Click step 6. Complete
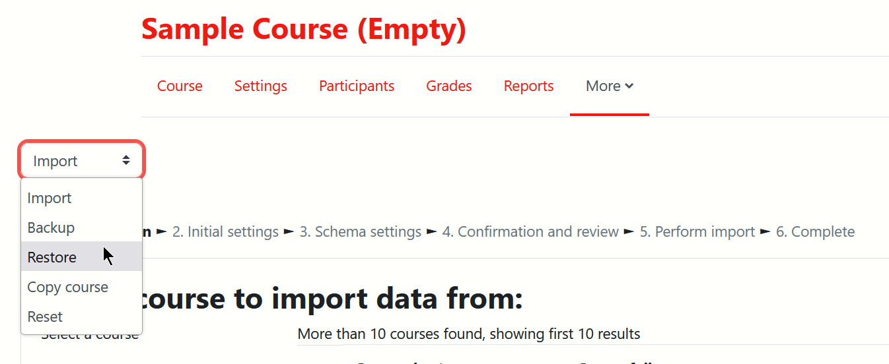 pos(815,231)
